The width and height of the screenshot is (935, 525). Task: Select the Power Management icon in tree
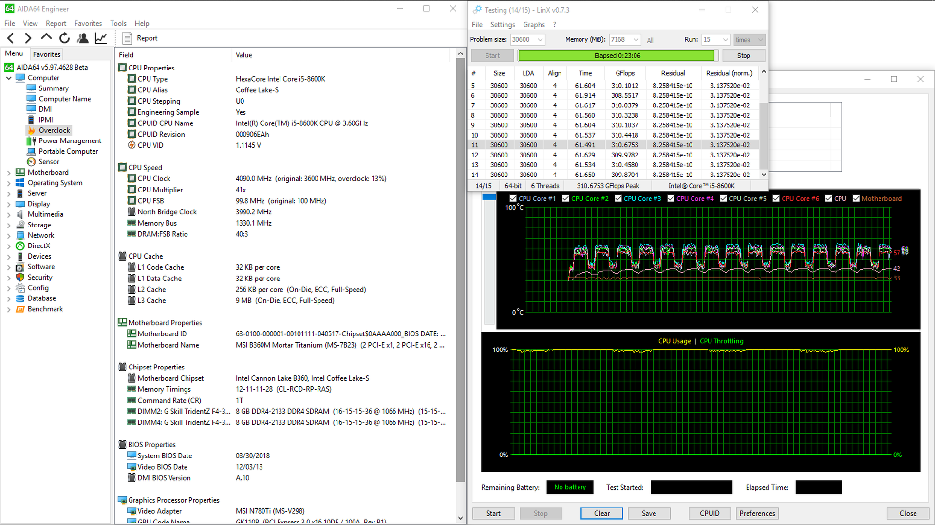pyautogui.click(x=31, y=141)
